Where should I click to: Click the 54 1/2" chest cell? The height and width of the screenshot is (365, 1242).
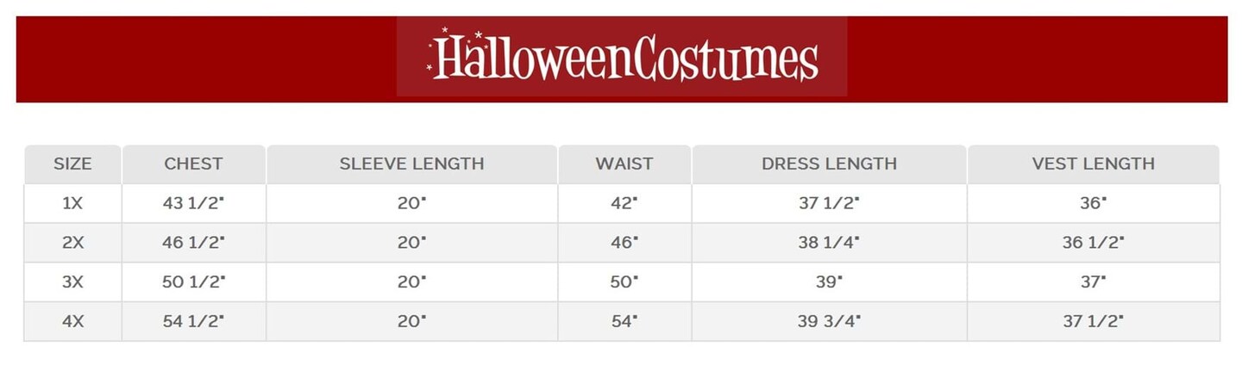pos(193,321)
